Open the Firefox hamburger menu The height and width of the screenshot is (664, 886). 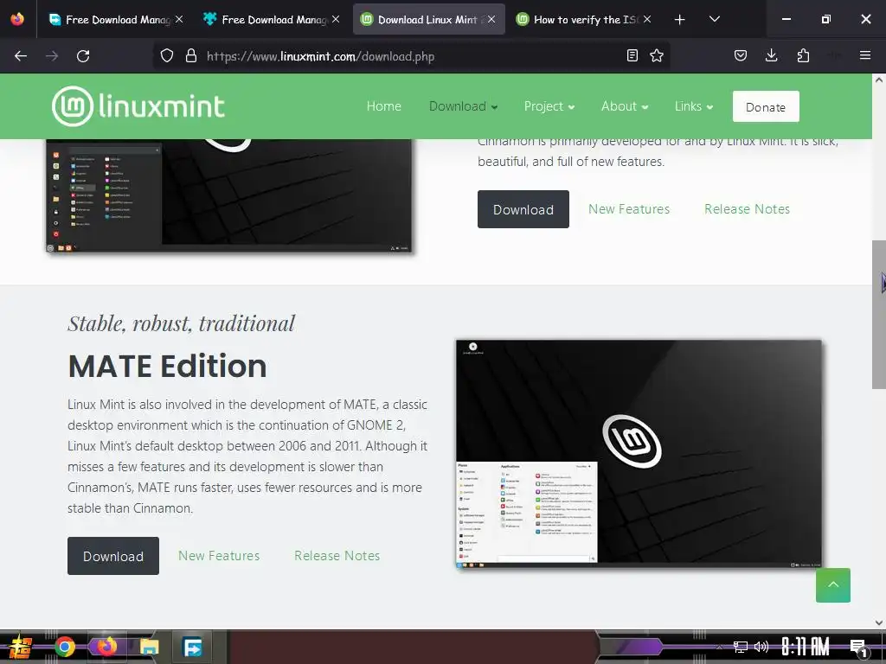click(865, 55)
